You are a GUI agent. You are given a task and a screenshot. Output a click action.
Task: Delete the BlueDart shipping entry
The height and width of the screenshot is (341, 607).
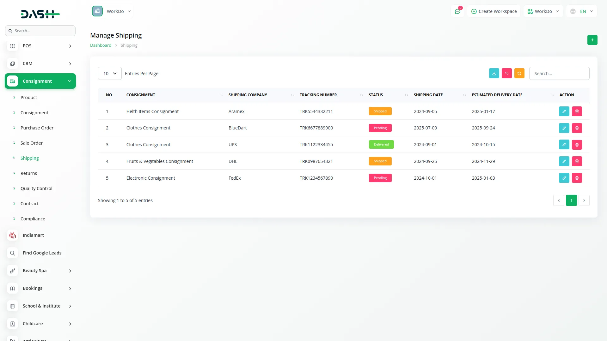pos(577,128)
